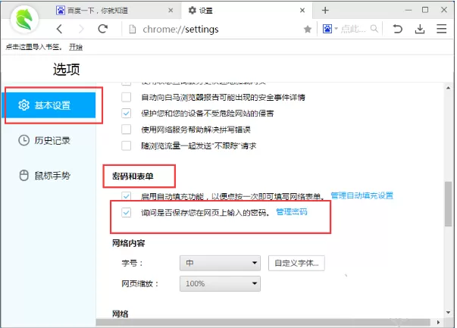Screen dimensions: 457x328
Task: Click 自定义字体... button
Action: pos(296,263)
